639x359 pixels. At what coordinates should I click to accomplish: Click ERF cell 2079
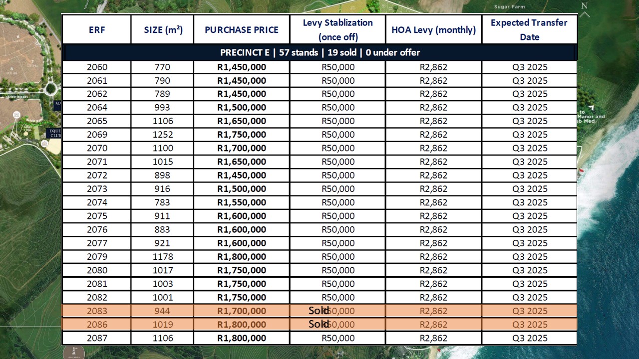click(97, 256)
